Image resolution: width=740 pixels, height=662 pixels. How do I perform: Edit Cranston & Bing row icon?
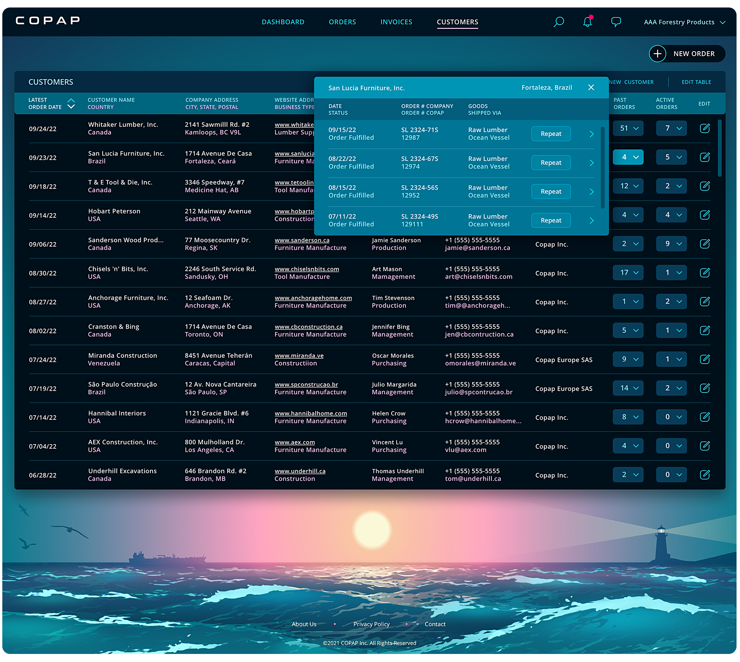[705, 330]
